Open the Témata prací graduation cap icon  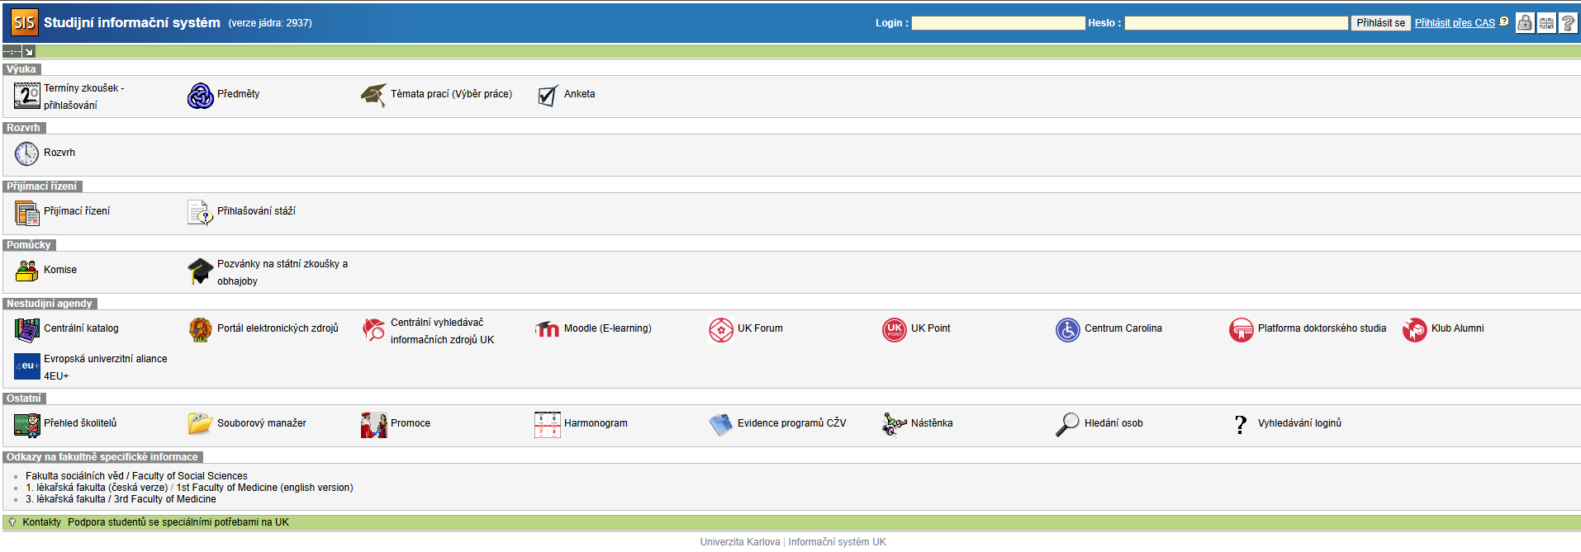374,96
